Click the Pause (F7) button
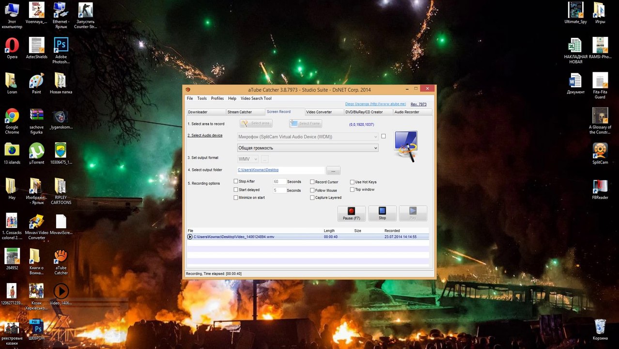Viewport: 619px width, 349px height. 351,213
